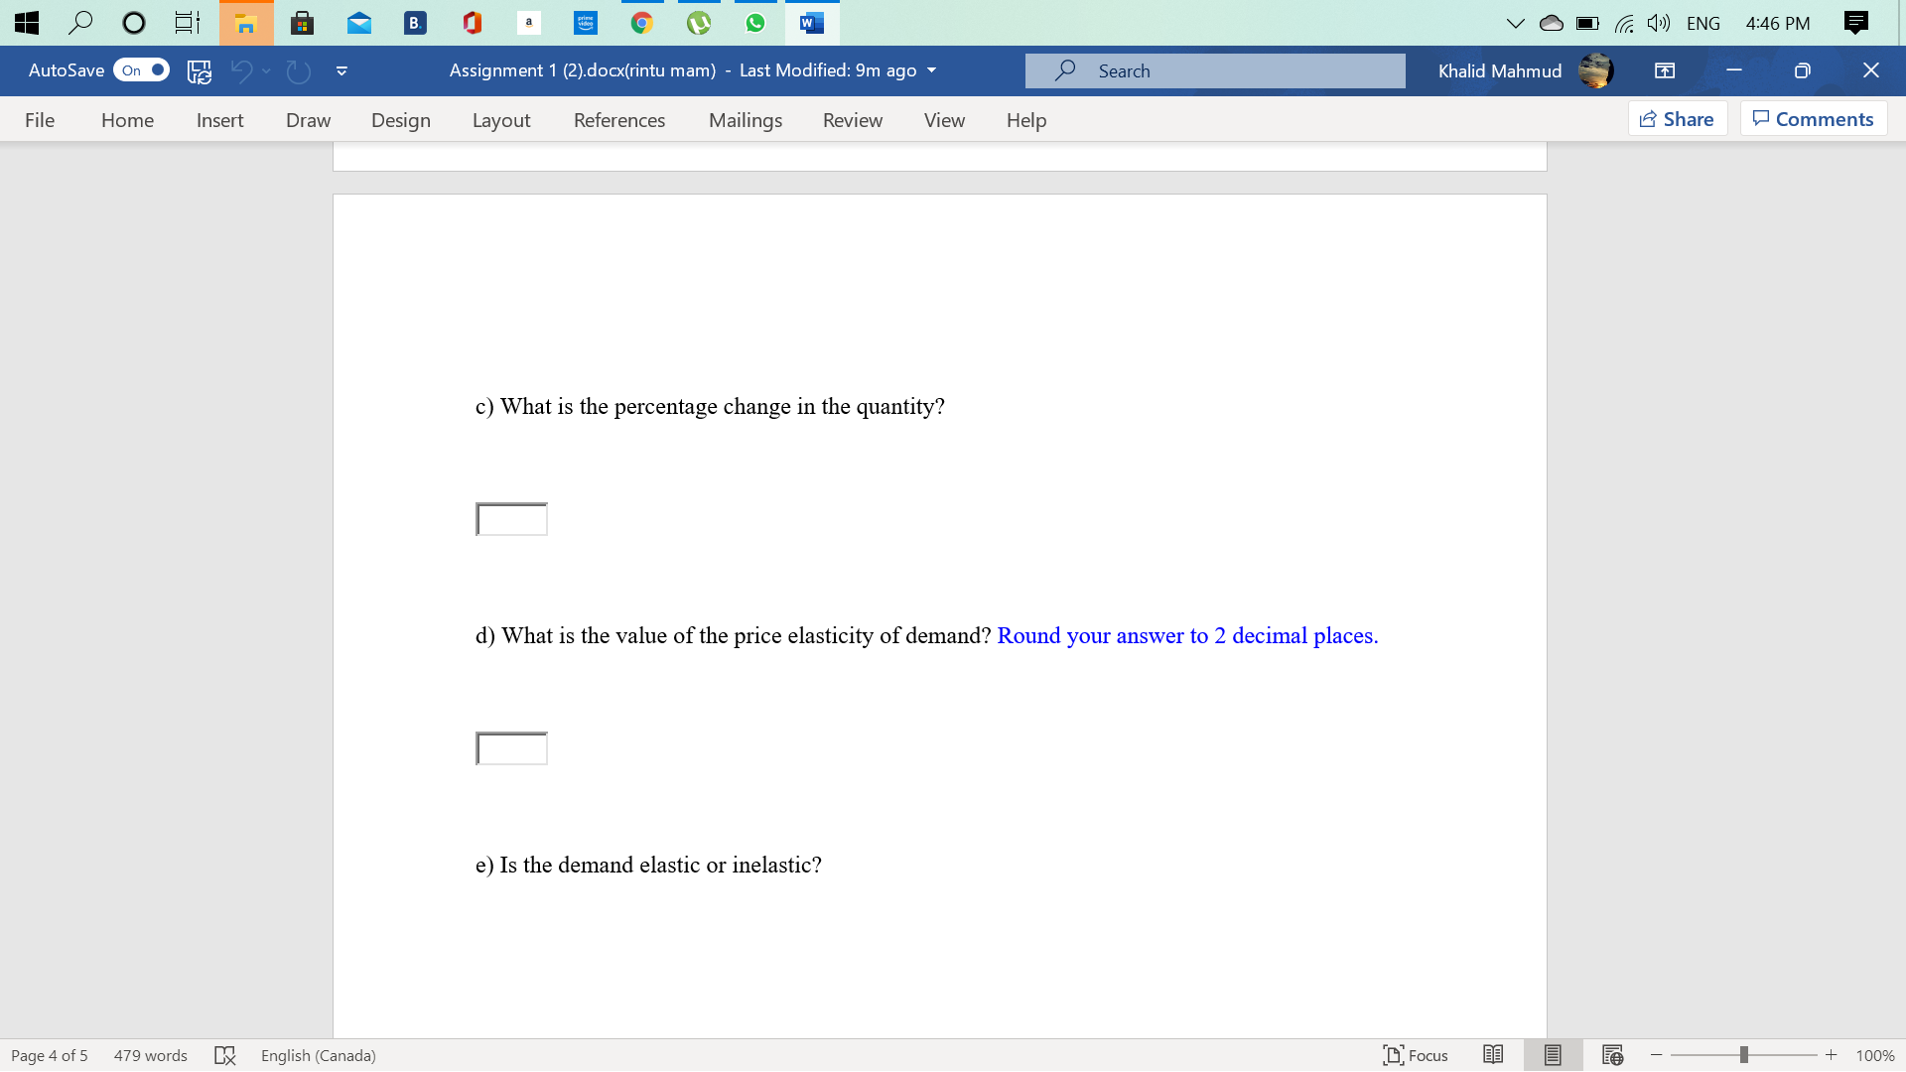Enable Focus mode in status bar

coord(1416,1055)
